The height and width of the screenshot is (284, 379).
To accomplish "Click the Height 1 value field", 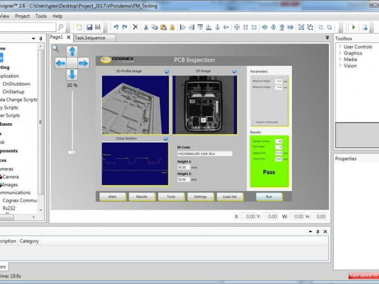I will [184, 167].
